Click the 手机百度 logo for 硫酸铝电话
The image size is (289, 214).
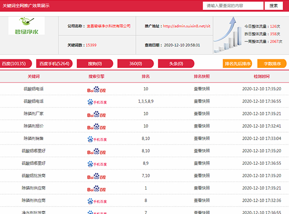click(97, 102)
